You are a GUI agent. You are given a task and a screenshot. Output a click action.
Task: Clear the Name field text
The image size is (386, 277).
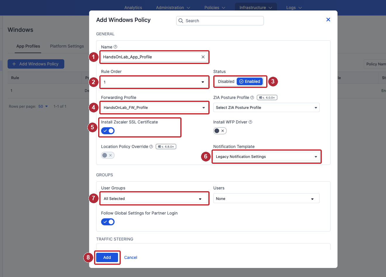tap(203, 57)
